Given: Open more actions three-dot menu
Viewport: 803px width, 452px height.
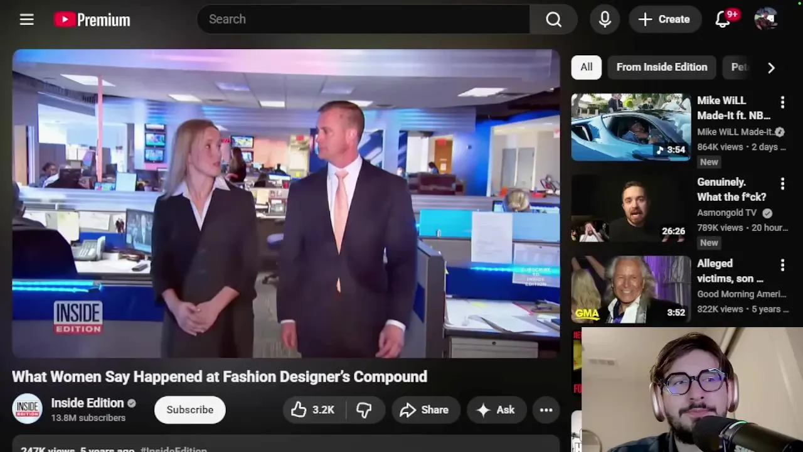Looking at the screenshot, I should click(546, 410).
